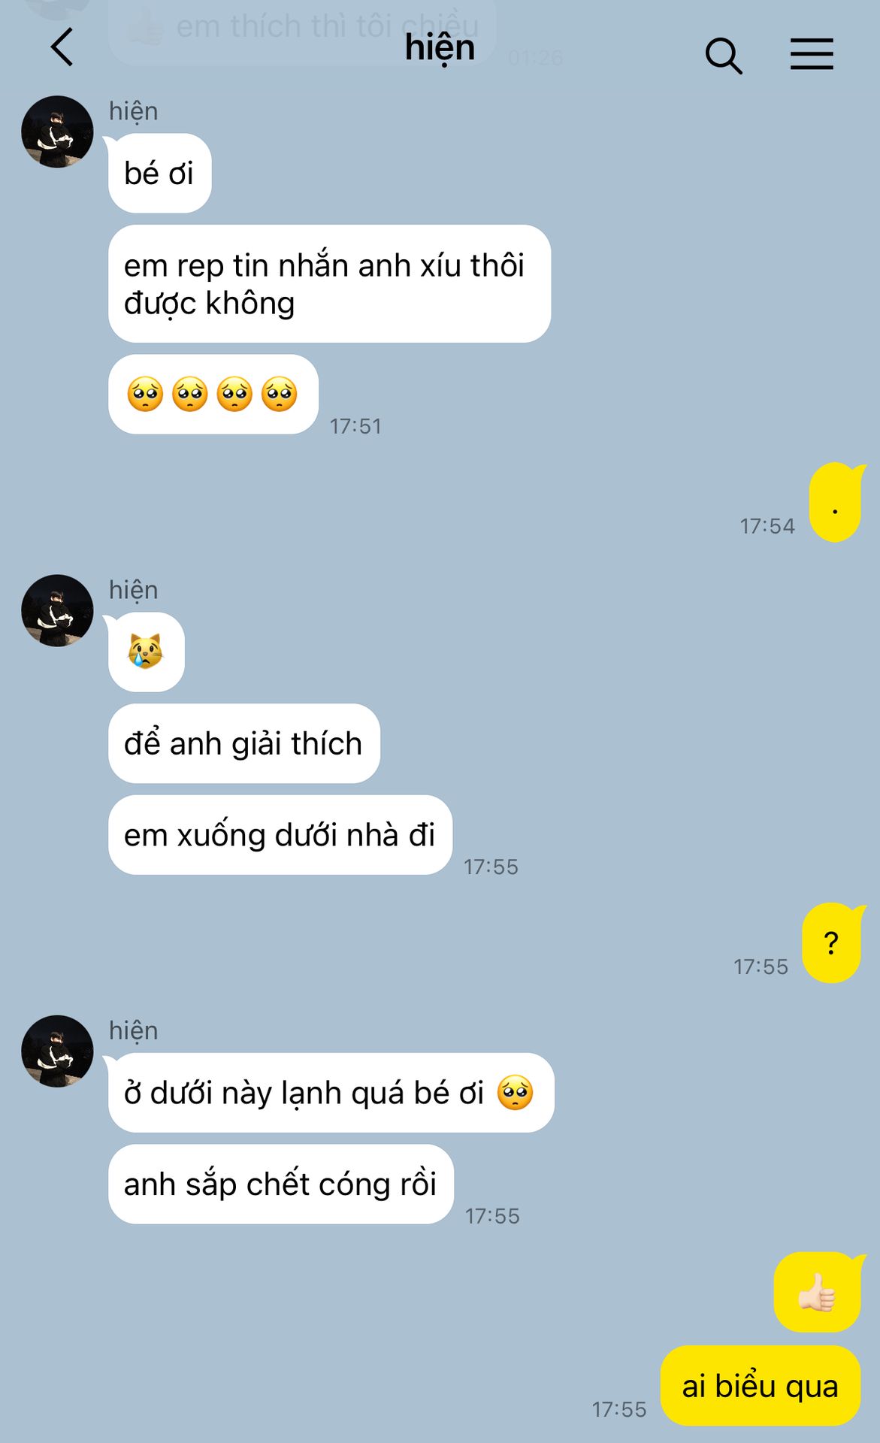880x1443 pixels.
Task: Tap the pleading emoji in "lạnh quá" message
Action: (515, 1093)
